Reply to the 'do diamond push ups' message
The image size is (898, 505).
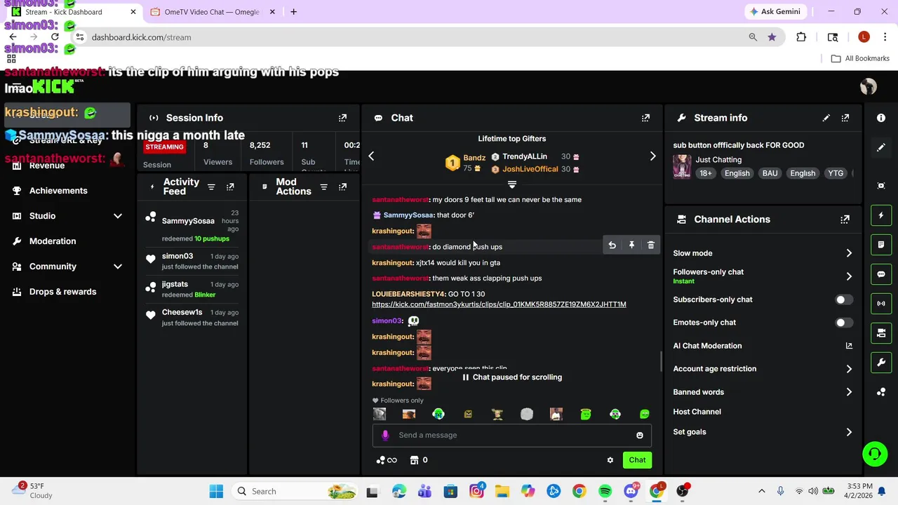pyautogui.click(x=612, y=245)
